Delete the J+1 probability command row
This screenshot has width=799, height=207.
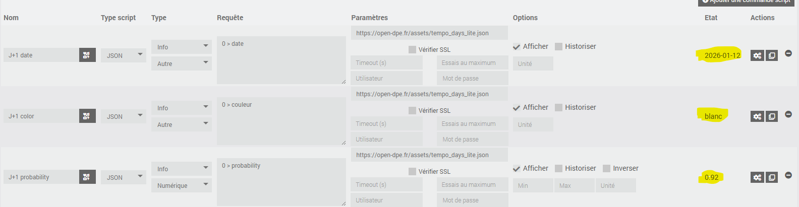coord(788,175)
